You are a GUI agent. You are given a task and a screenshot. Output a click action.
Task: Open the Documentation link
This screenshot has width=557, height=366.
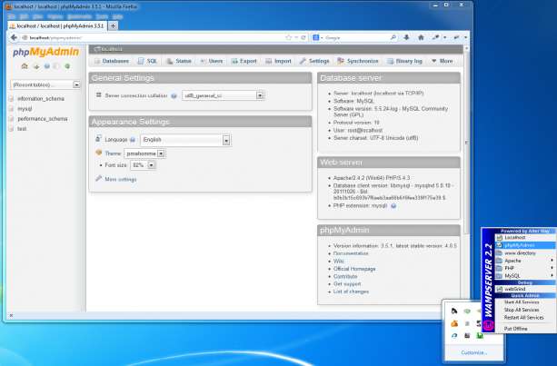click(351, 253)
